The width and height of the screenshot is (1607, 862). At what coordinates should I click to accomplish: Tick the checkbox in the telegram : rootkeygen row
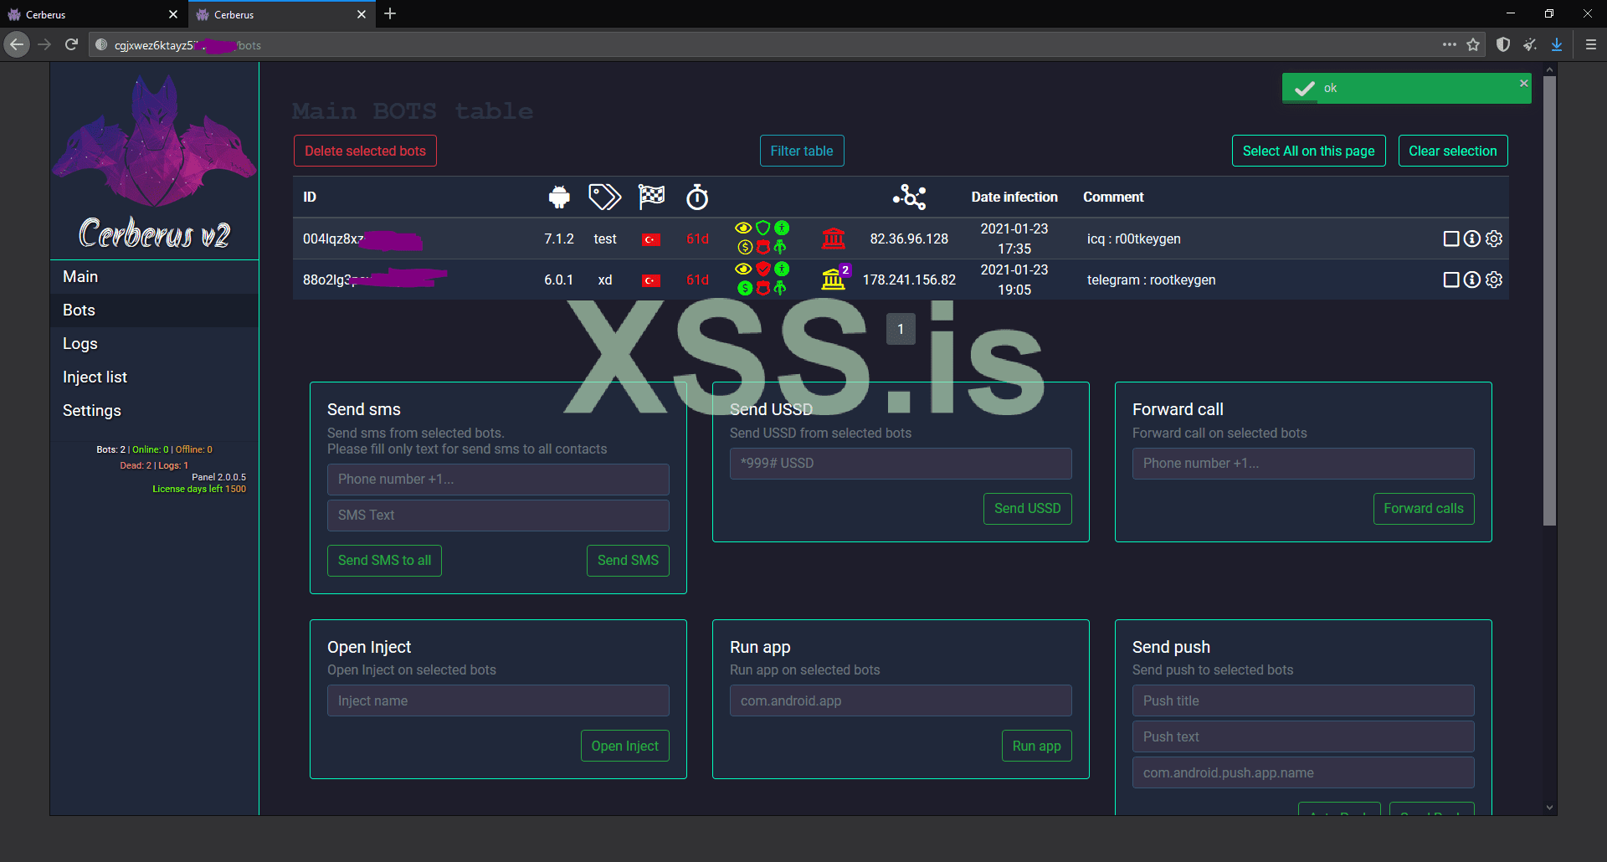pyautogui.click(x=1451, y=280)
